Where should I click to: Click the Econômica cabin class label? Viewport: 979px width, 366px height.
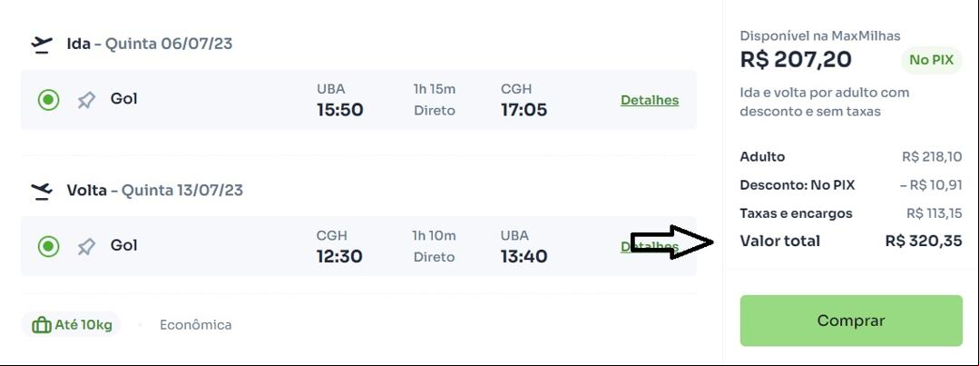tap(195, 325)
